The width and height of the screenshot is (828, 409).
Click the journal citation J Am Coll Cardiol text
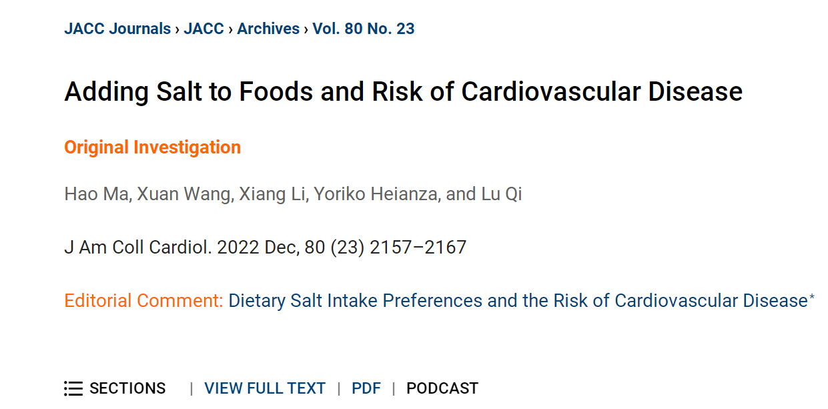tap(266, 248)
